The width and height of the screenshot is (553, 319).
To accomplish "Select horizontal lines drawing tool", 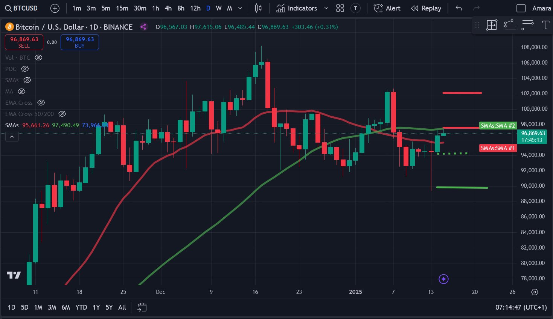I will 527,25.
